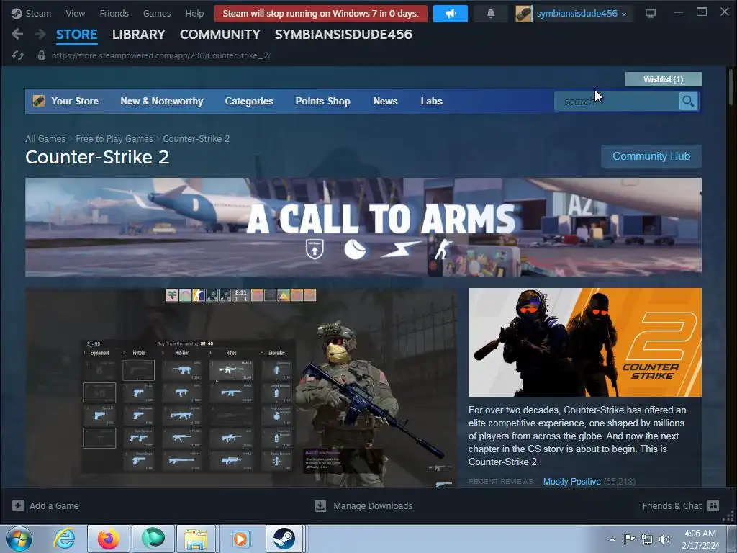Image resolution: width=737 pixels, height=553 pixels.
Task: Open the Labs page
Action: coord(432,101)
